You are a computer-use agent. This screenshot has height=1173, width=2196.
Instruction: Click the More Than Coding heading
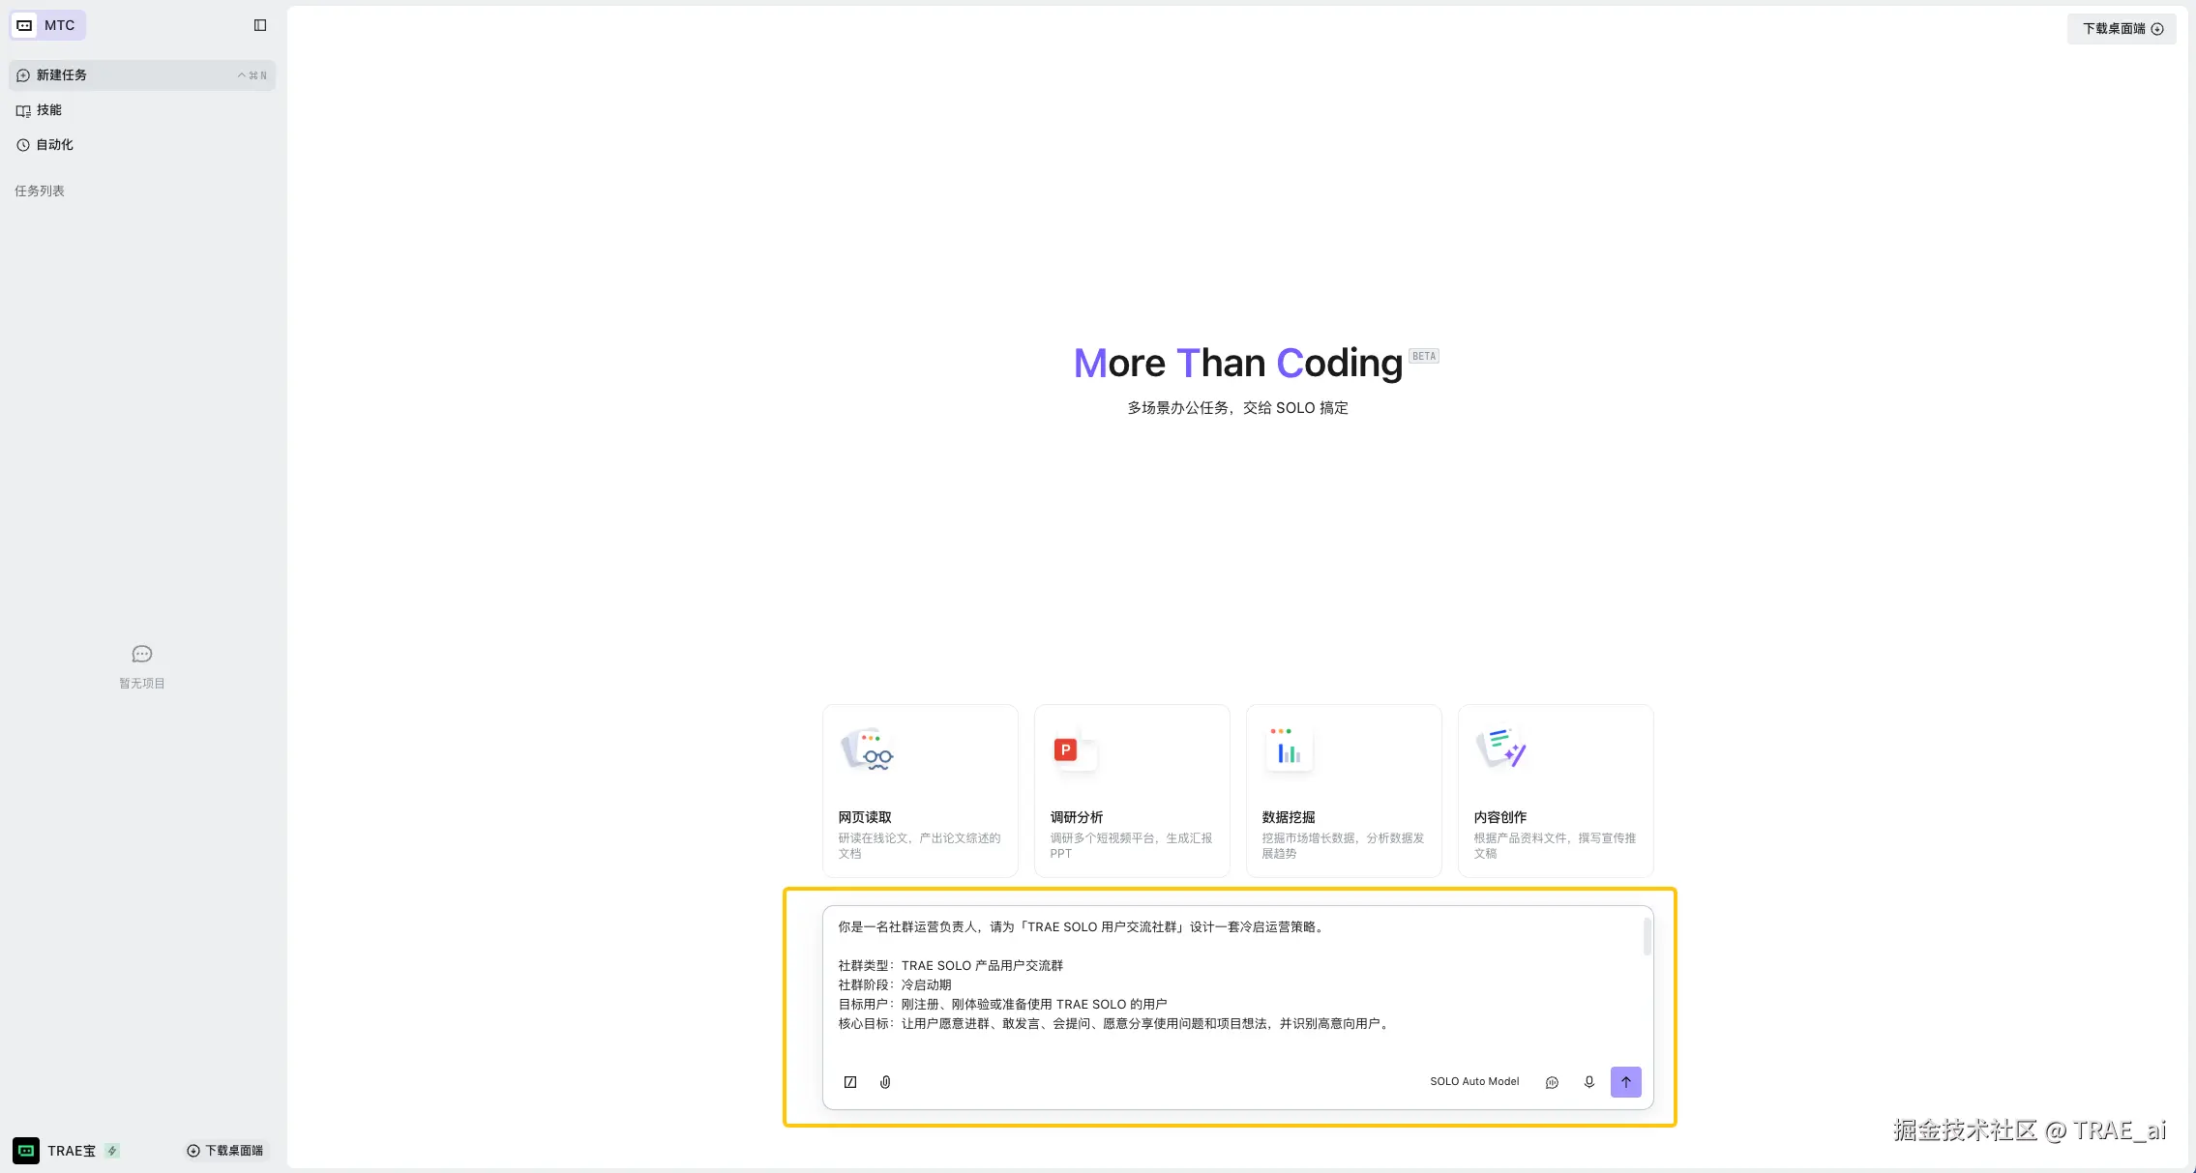coord(1238,364)
